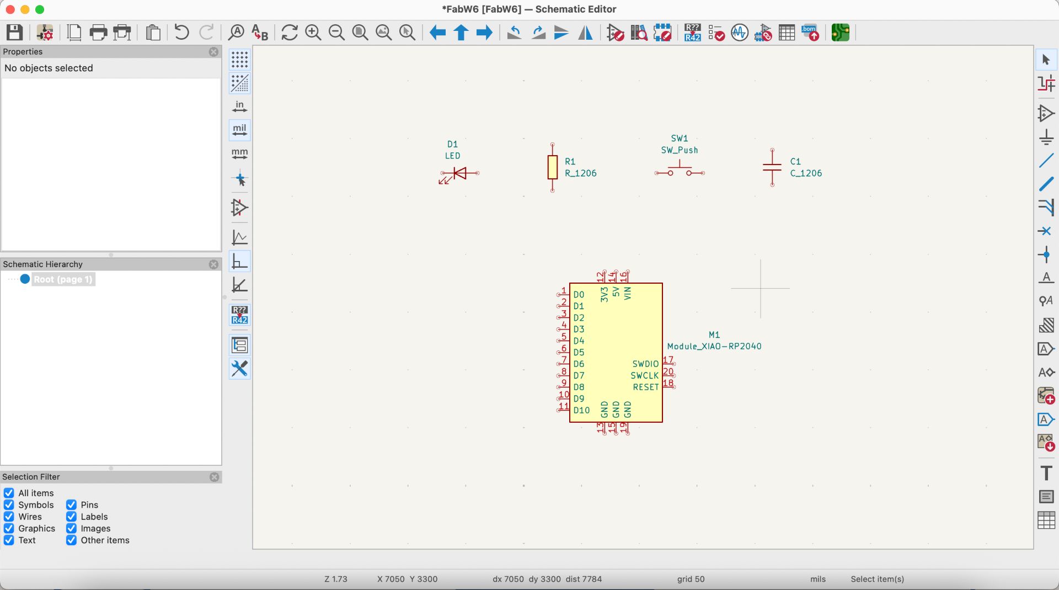
Task: Open the Find tool
Action: 236,33
